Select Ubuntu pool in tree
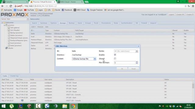The height and width of the screenshot is (109, 195). click(x=10, y=48)
